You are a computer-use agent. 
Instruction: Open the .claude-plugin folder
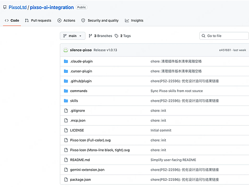81,61
